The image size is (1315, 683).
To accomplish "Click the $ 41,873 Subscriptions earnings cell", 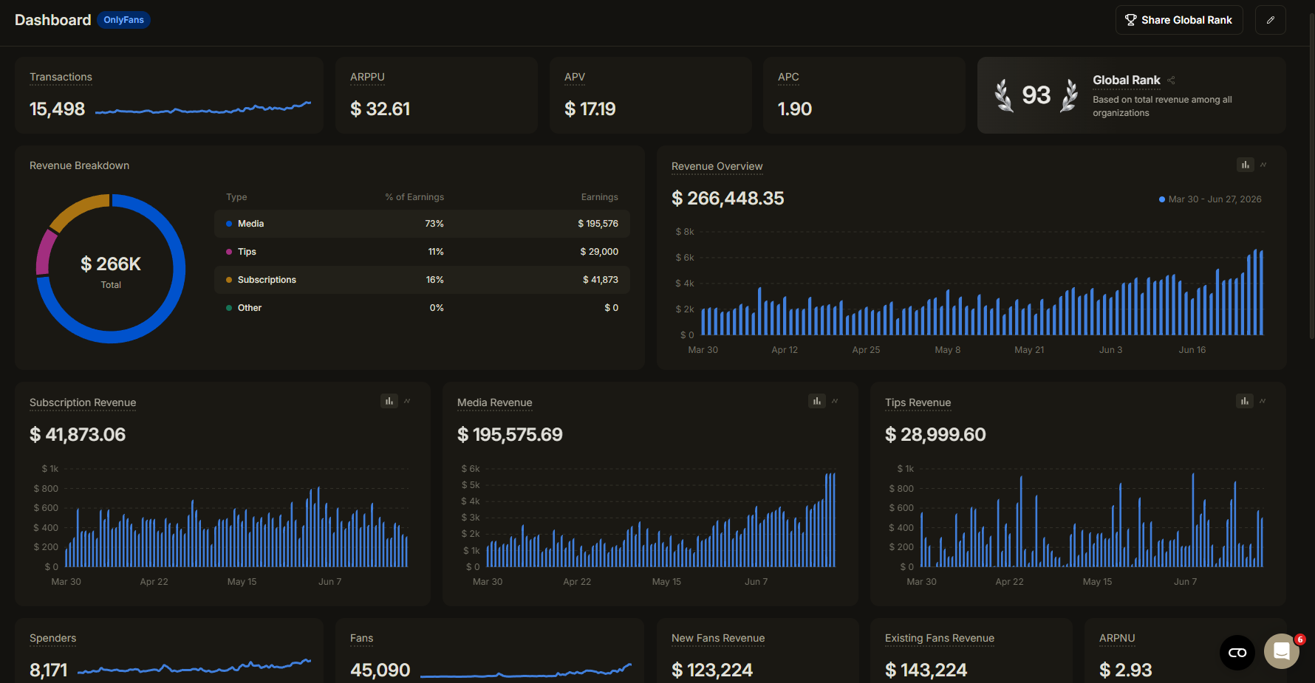I will point(600,280).
